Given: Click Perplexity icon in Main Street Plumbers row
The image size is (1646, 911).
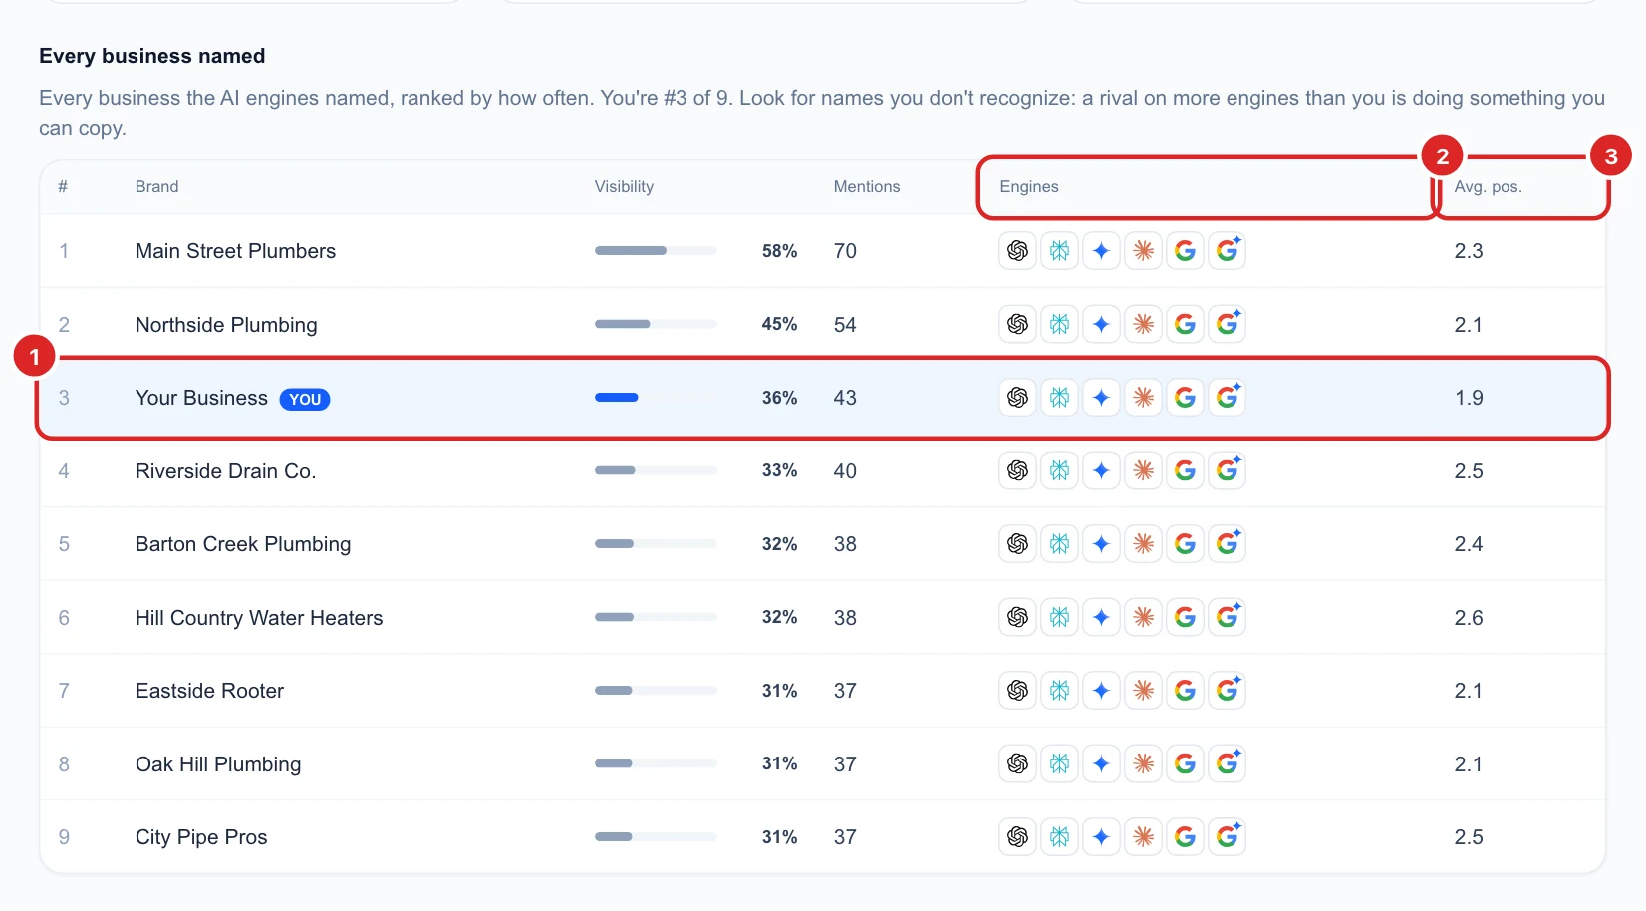Looking at the screenshot, I should click(x=1059, y=251).
